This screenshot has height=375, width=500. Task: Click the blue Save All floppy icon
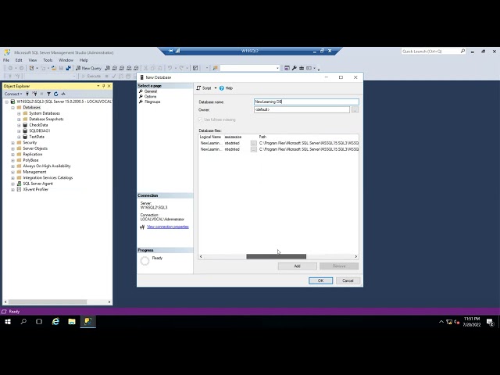(x=68, y=68)
